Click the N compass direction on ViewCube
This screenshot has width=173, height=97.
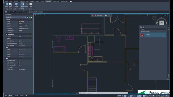tap(162, 18)
